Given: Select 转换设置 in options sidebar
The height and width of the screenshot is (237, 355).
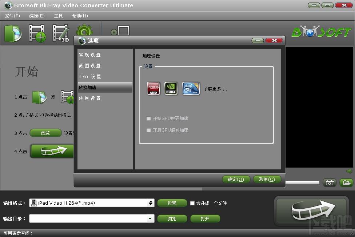Looking at the screenshot, I should pyautogui.click(x=105, y=99).
